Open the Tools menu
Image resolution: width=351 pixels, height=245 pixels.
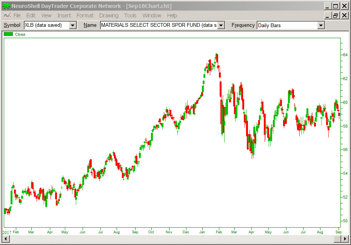tap(130, 15)
